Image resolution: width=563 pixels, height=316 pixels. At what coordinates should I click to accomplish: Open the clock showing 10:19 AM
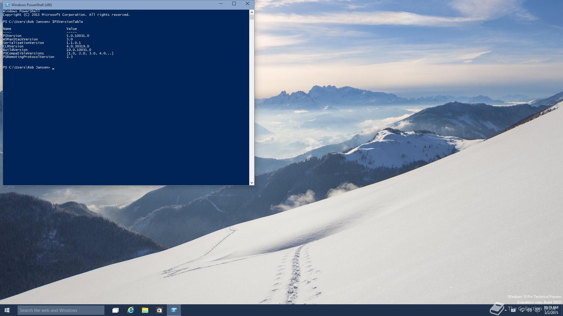click(x=551, y=310)
